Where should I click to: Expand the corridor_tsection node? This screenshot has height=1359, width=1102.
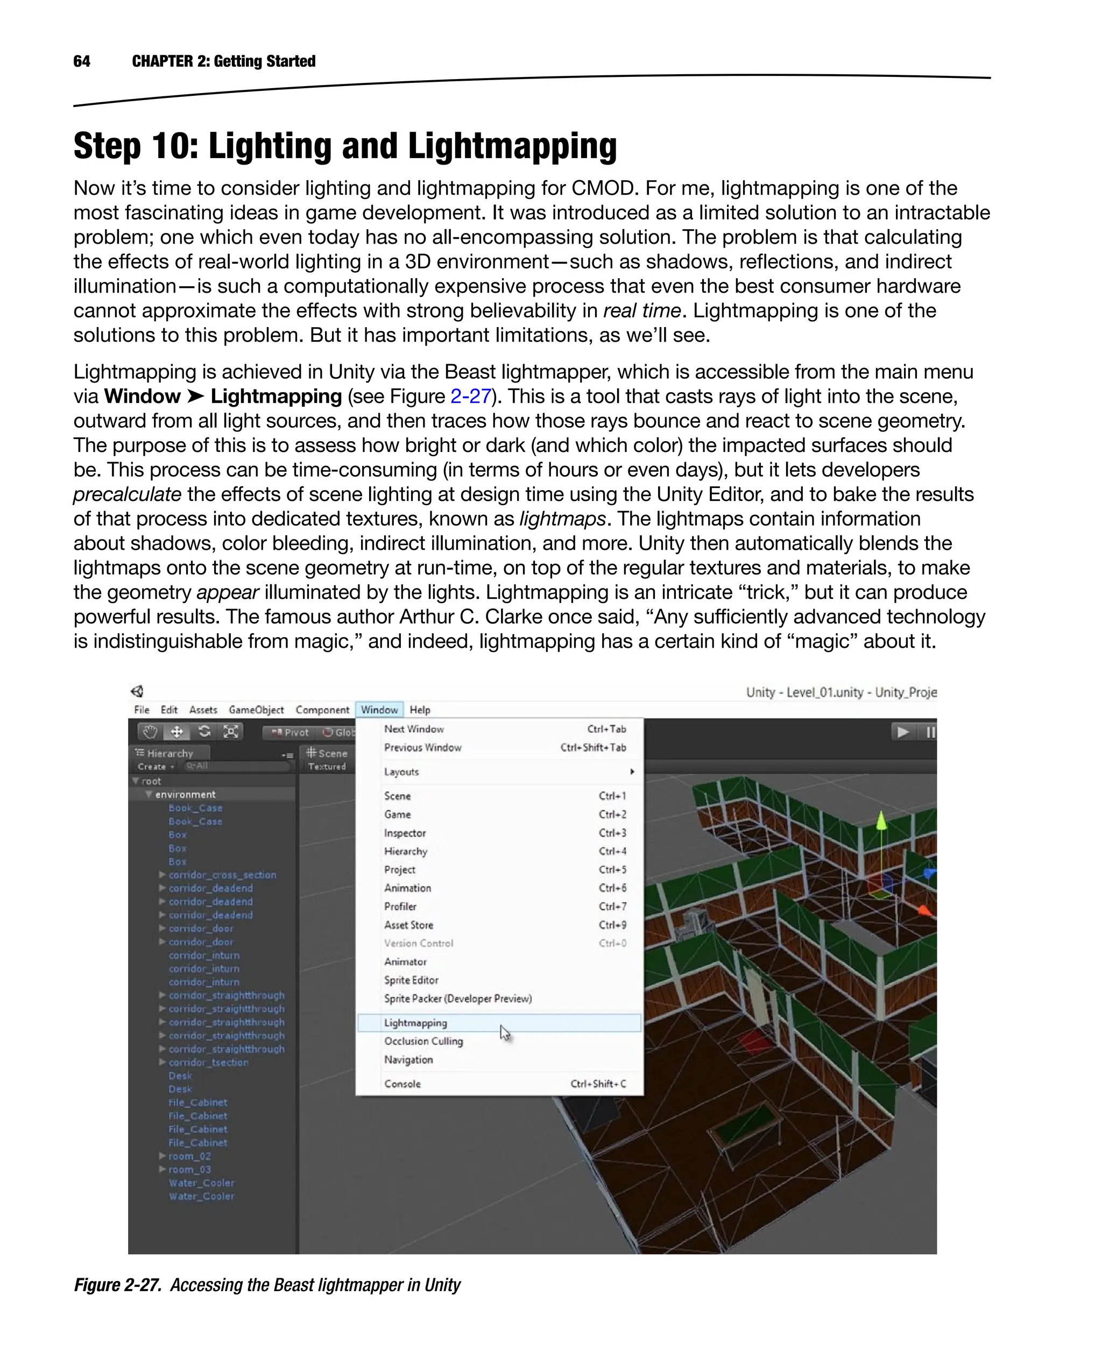[x=163, y=1062]
